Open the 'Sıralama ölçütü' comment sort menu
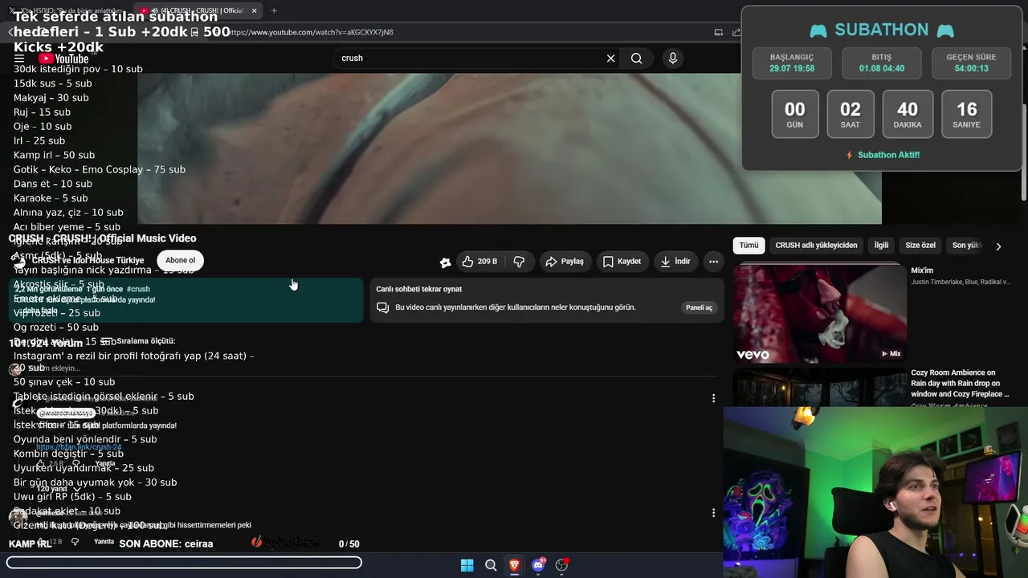This screenshot has width=1028, height=578. tap(138, 342)
